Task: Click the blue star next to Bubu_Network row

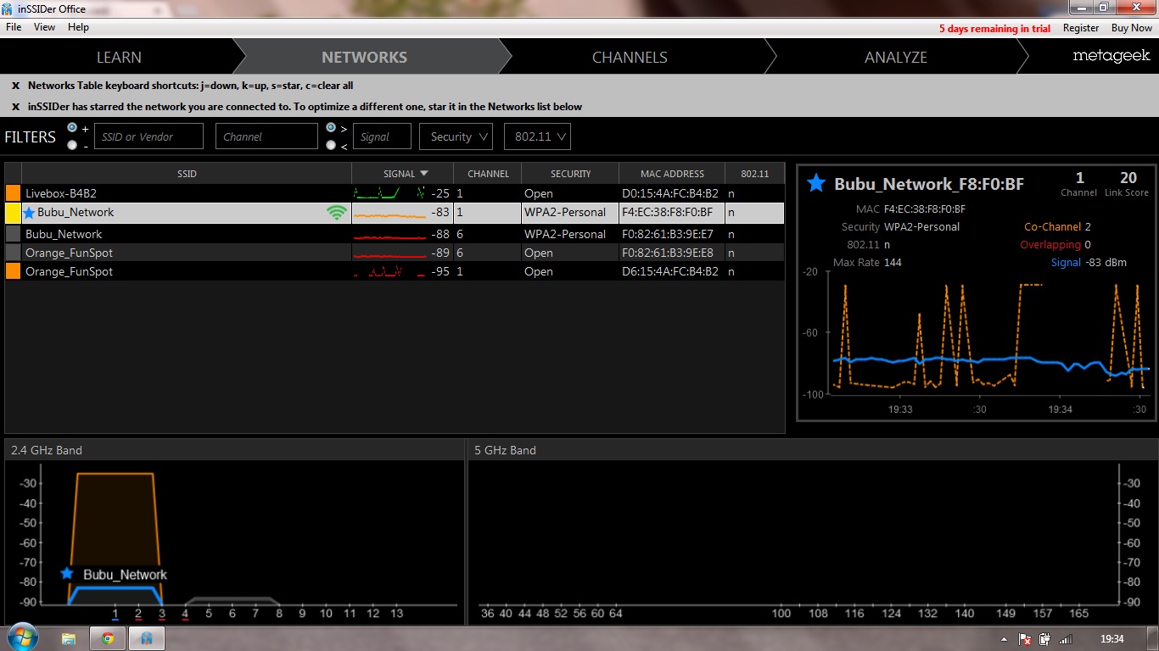Action: click(x=30, y=213)
